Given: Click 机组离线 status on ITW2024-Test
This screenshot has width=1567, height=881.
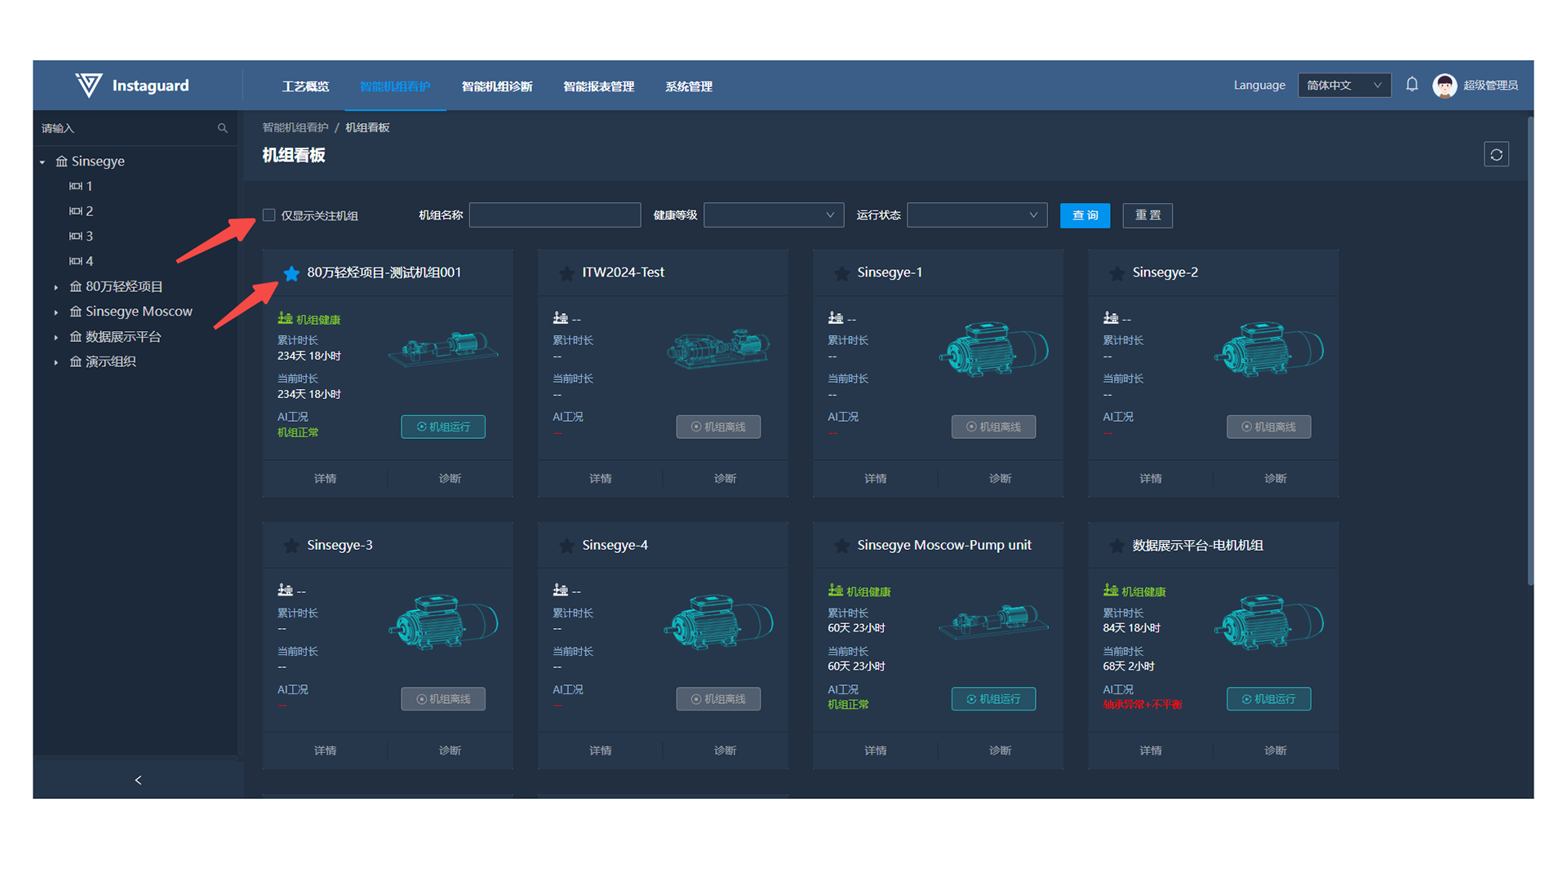Looking at the screenshot, I should [x=718, y=427].
